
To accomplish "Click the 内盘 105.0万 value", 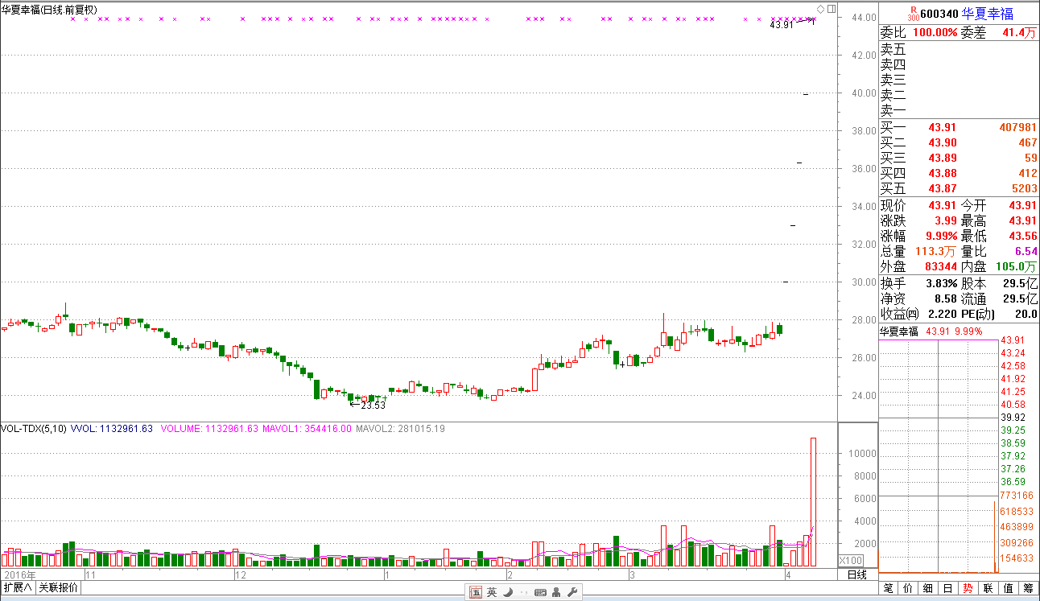I will pos(1018,266).
